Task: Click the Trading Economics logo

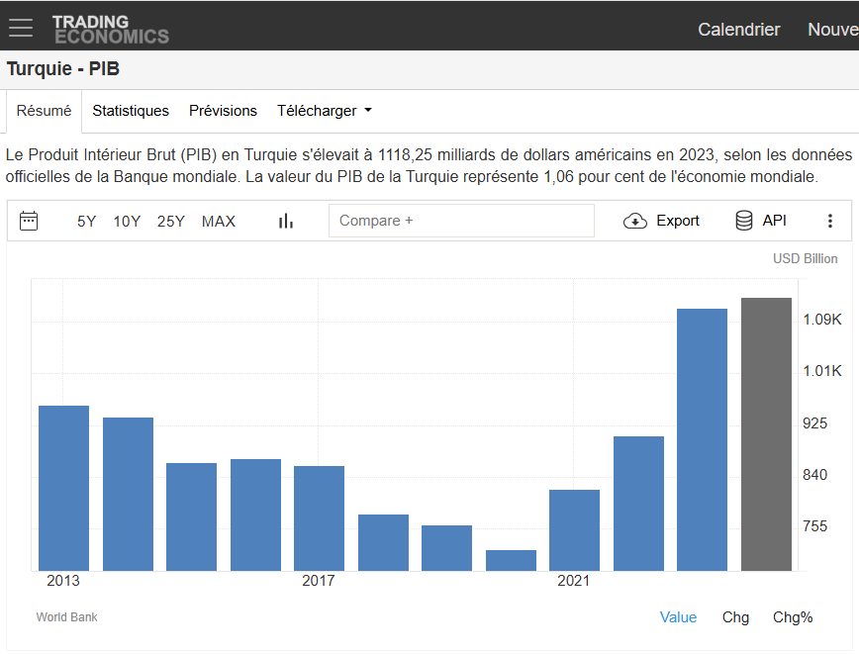Action: (110, 29)
